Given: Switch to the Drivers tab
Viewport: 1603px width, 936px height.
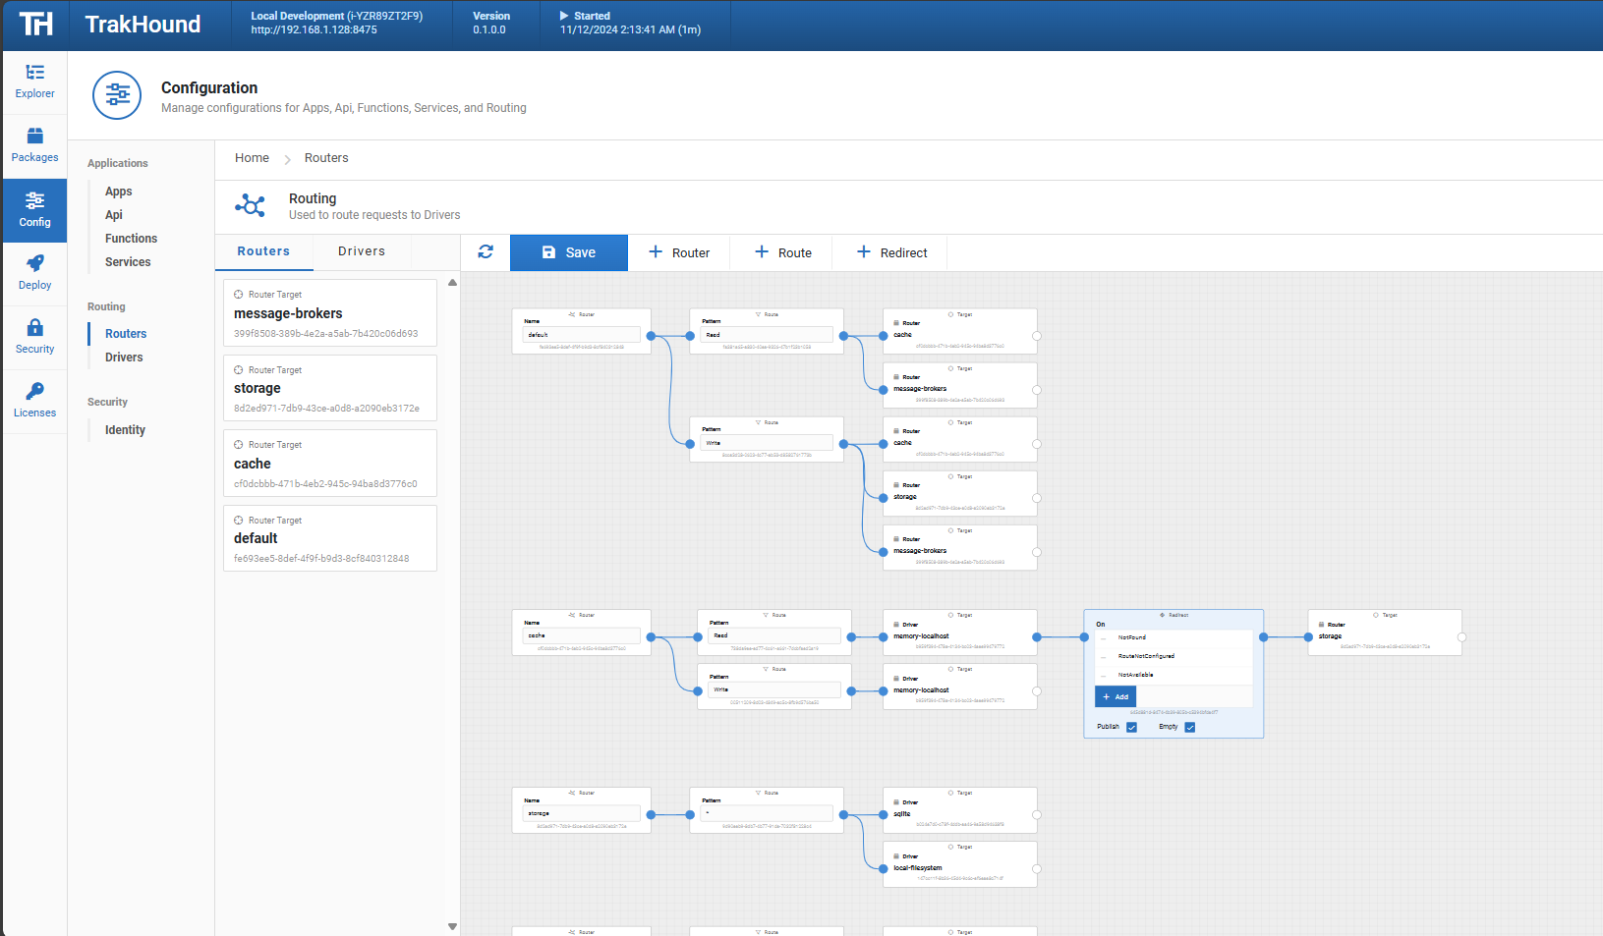Looking at the screenshot, I should click(362, 251).
